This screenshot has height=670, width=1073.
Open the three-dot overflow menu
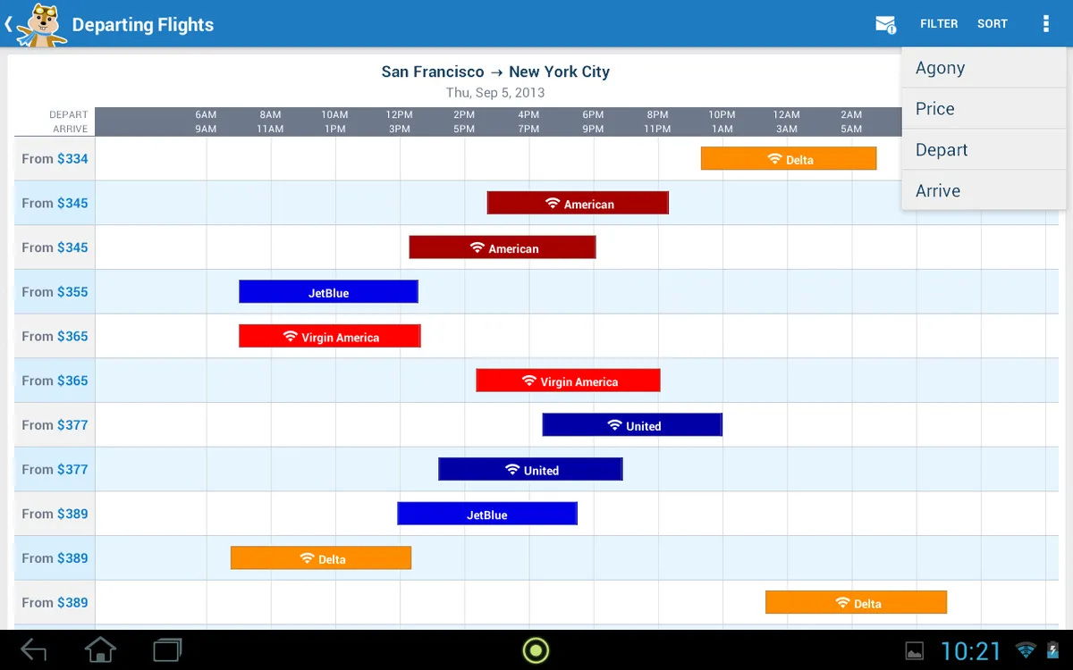click(1045, 24)
